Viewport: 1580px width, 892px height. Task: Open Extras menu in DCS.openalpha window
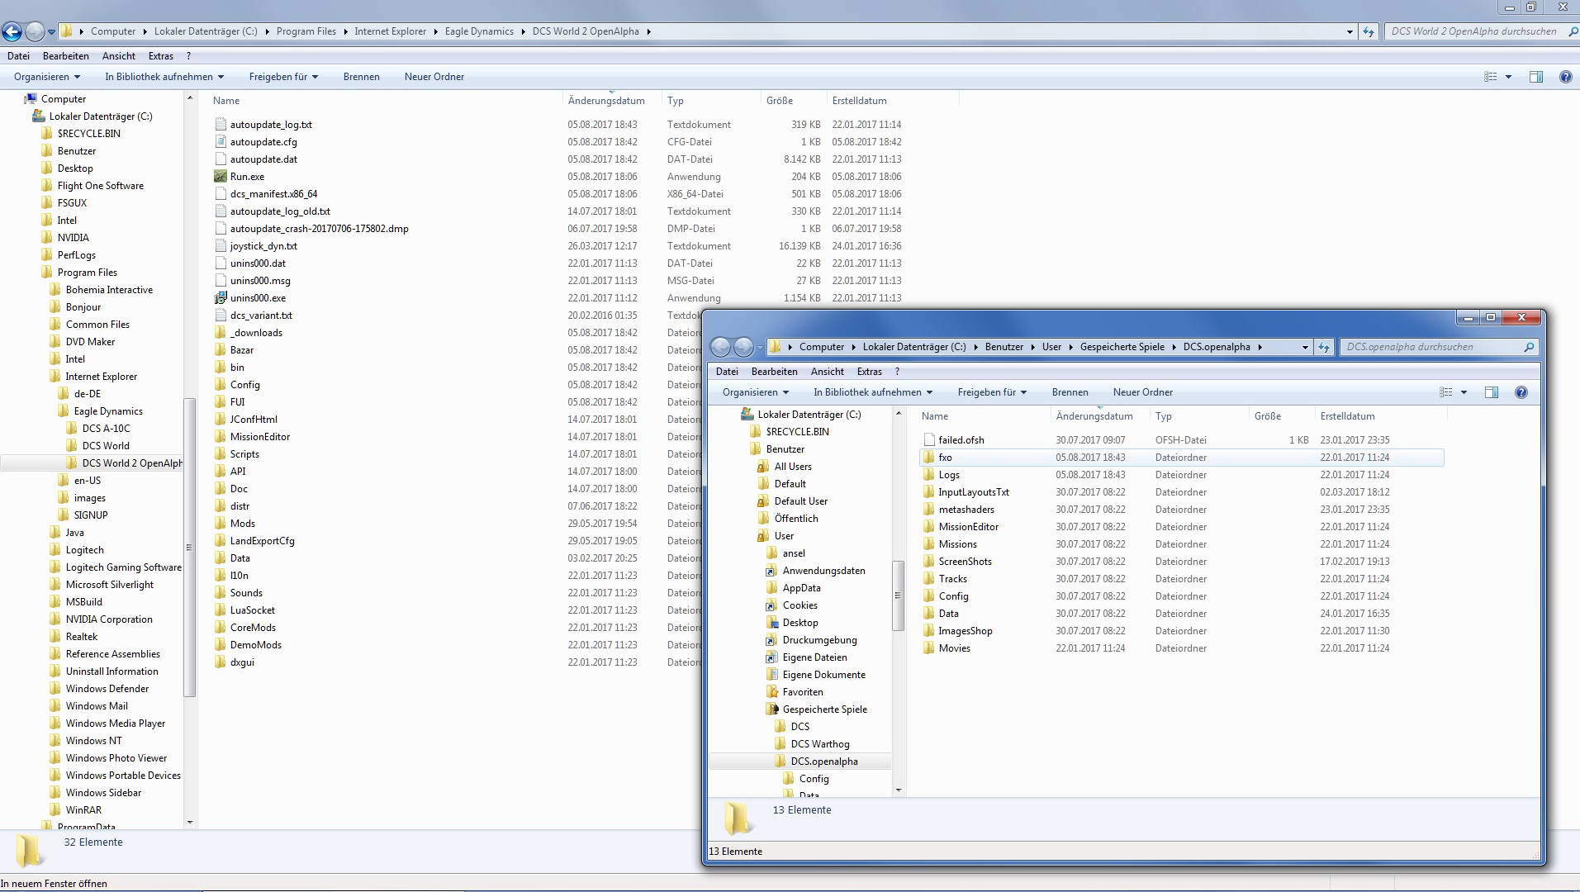click(870, 372)
